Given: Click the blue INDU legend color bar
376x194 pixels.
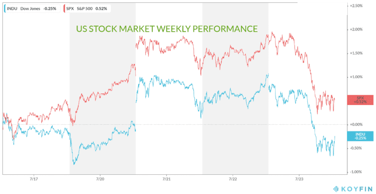Looking at the screenshot, I should (x=4, y=8).
